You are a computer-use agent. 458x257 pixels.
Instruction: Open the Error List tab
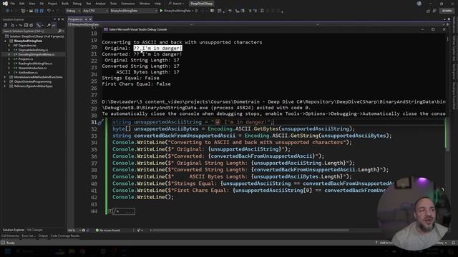[x=29, y=236]
